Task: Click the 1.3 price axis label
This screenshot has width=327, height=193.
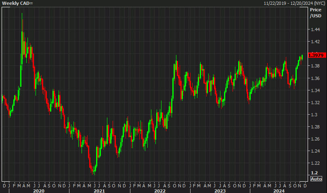Action: pos(314,115)
